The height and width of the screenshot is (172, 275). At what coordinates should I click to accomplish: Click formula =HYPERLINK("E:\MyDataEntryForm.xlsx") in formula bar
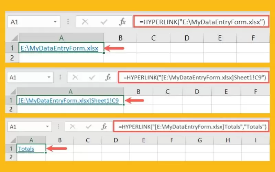(201, 22)
